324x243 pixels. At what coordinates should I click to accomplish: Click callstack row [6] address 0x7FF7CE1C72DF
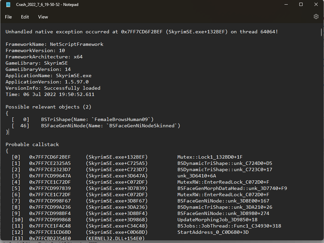point(50,195)
